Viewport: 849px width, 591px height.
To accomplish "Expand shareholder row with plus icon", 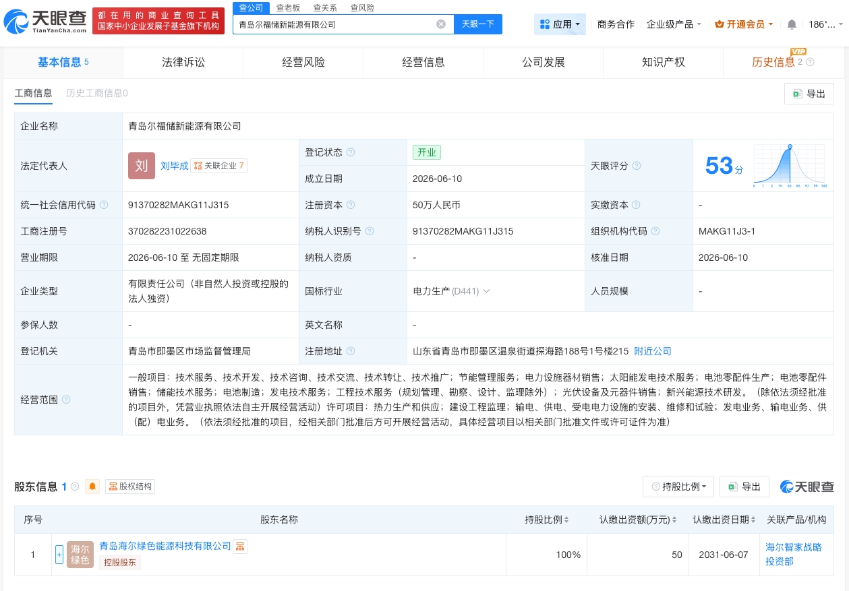I will coord(59,555).
